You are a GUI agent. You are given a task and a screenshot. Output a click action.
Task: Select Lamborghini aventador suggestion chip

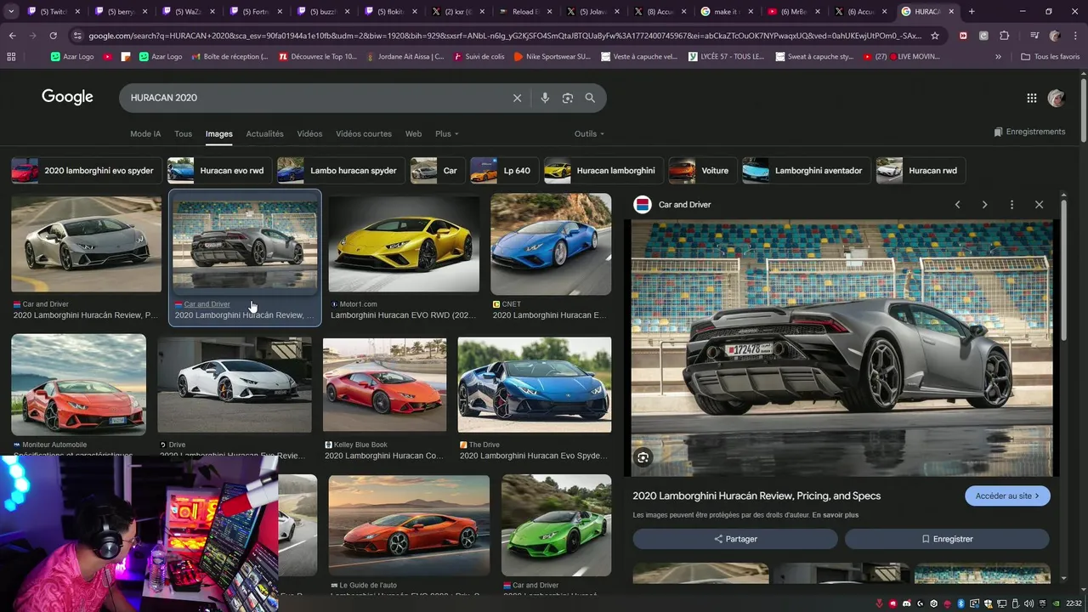click(805, 171)
